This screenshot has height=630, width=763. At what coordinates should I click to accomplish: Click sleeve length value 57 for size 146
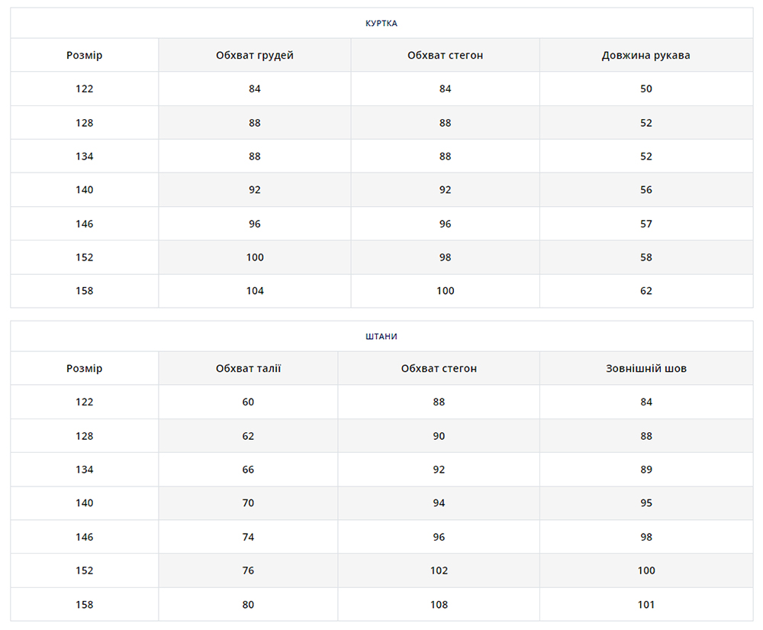point(645,224)
